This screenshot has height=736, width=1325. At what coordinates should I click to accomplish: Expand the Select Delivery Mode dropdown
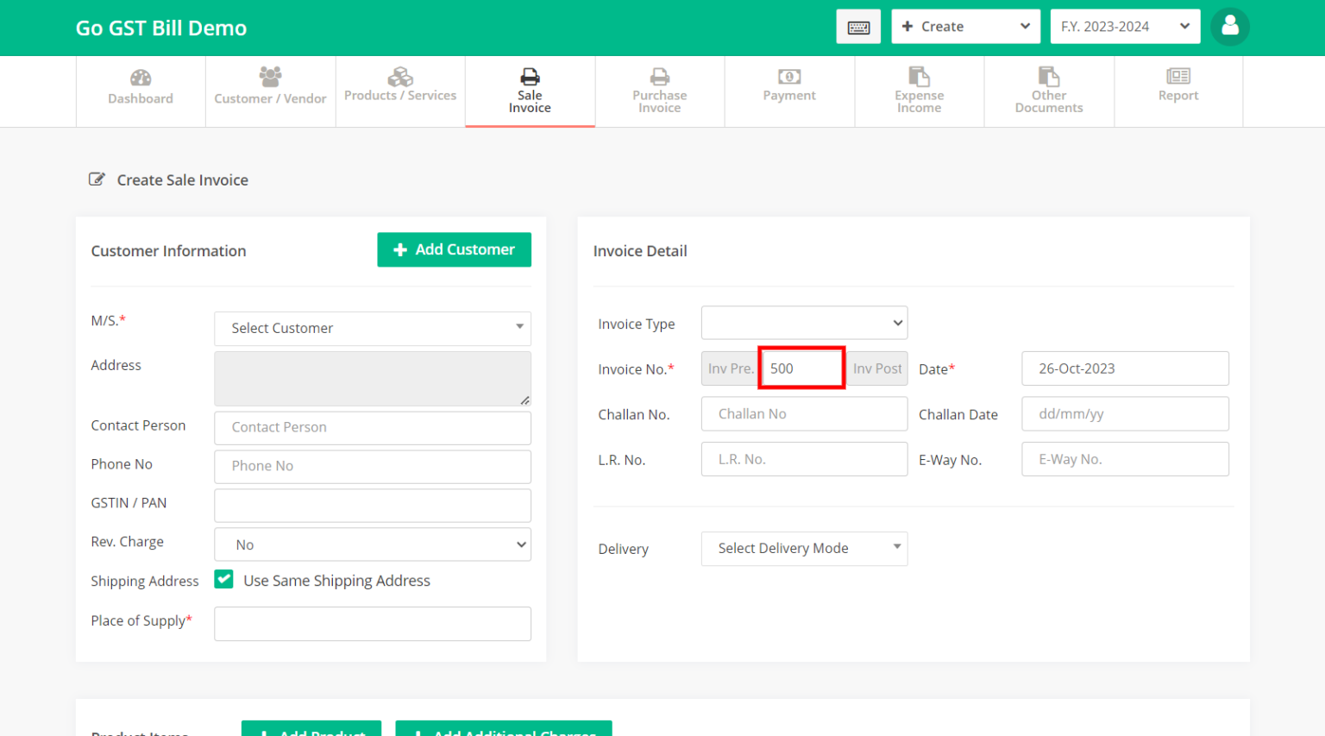803,549
